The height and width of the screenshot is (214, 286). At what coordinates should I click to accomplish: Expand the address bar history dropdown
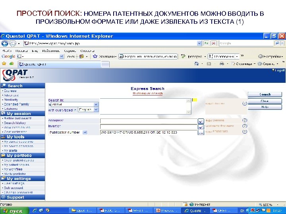pyautogui.click(x=199, y=43)
